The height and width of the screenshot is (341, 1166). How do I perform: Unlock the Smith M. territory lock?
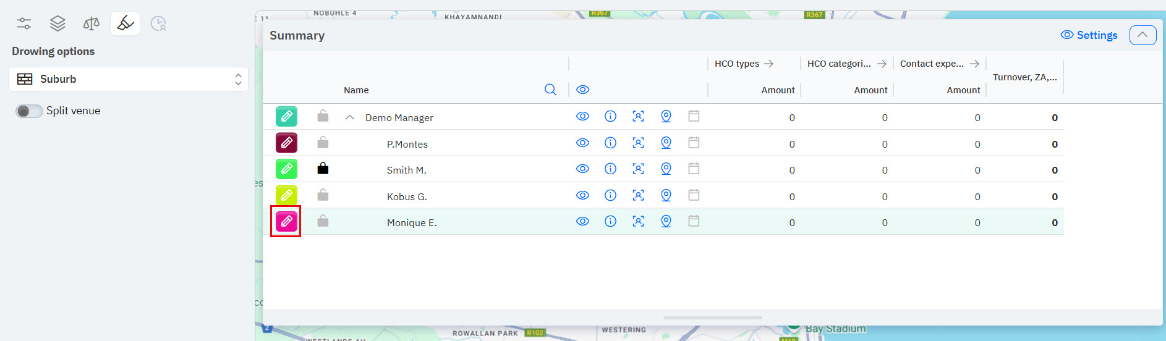pos(323,169)
